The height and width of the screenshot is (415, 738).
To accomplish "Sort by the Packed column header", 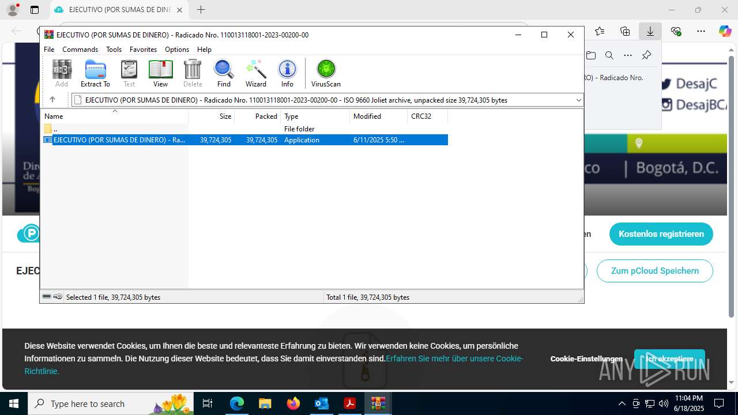I will (x=258, y=116).
